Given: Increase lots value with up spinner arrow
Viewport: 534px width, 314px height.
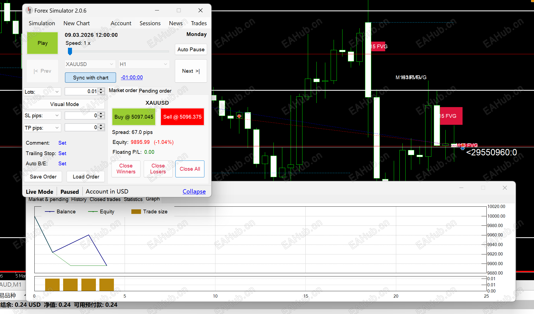Looking at the screenshot, I should coord(101,90).
